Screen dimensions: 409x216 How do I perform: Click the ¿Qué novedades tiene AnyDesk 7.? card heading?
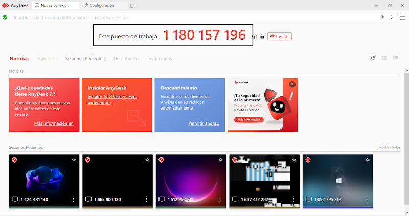[x=35, y=91]
